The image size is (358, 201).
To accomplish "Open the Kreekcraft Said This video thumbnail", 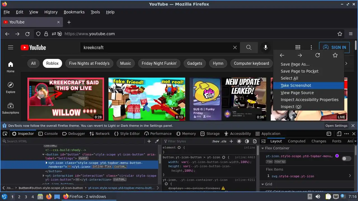I will click(x=66, y=99).
